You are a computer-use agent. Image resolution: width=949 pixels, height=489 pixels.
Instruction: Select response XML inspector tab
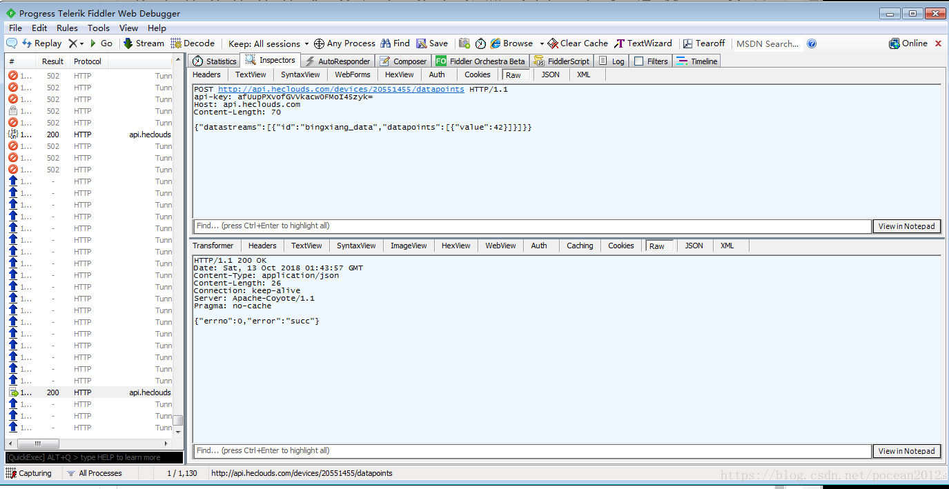727,246
